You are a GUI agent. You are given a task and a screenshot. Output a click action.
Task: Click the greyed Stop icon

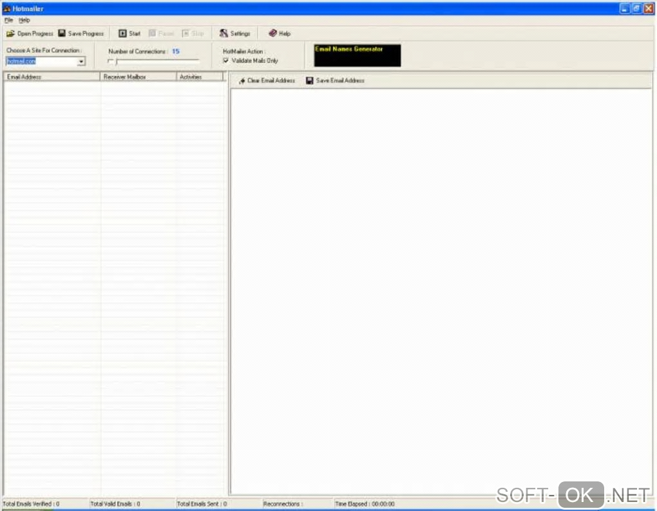click(186, 33)
